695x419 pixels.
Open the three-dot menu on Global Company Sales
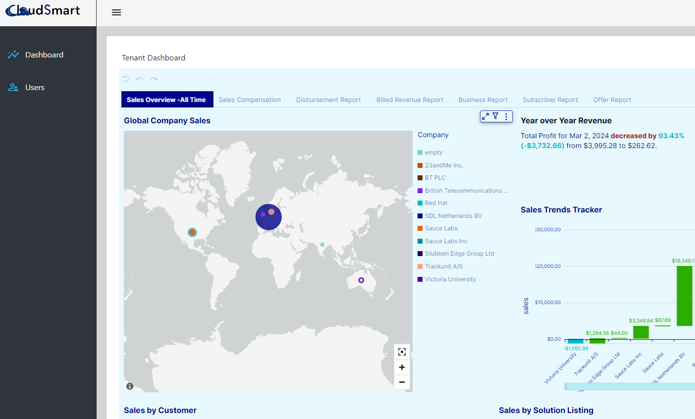[x=506, y=116]
